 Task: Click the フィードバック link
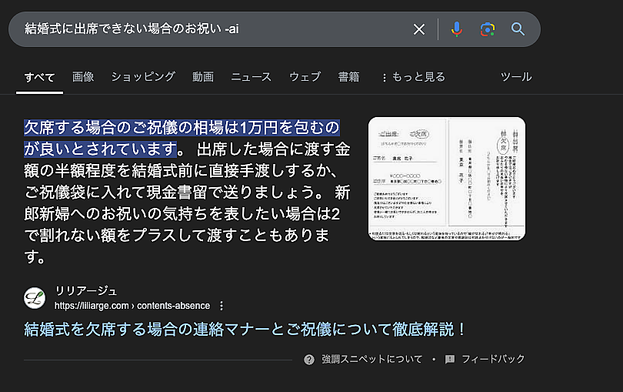[493, 360]
